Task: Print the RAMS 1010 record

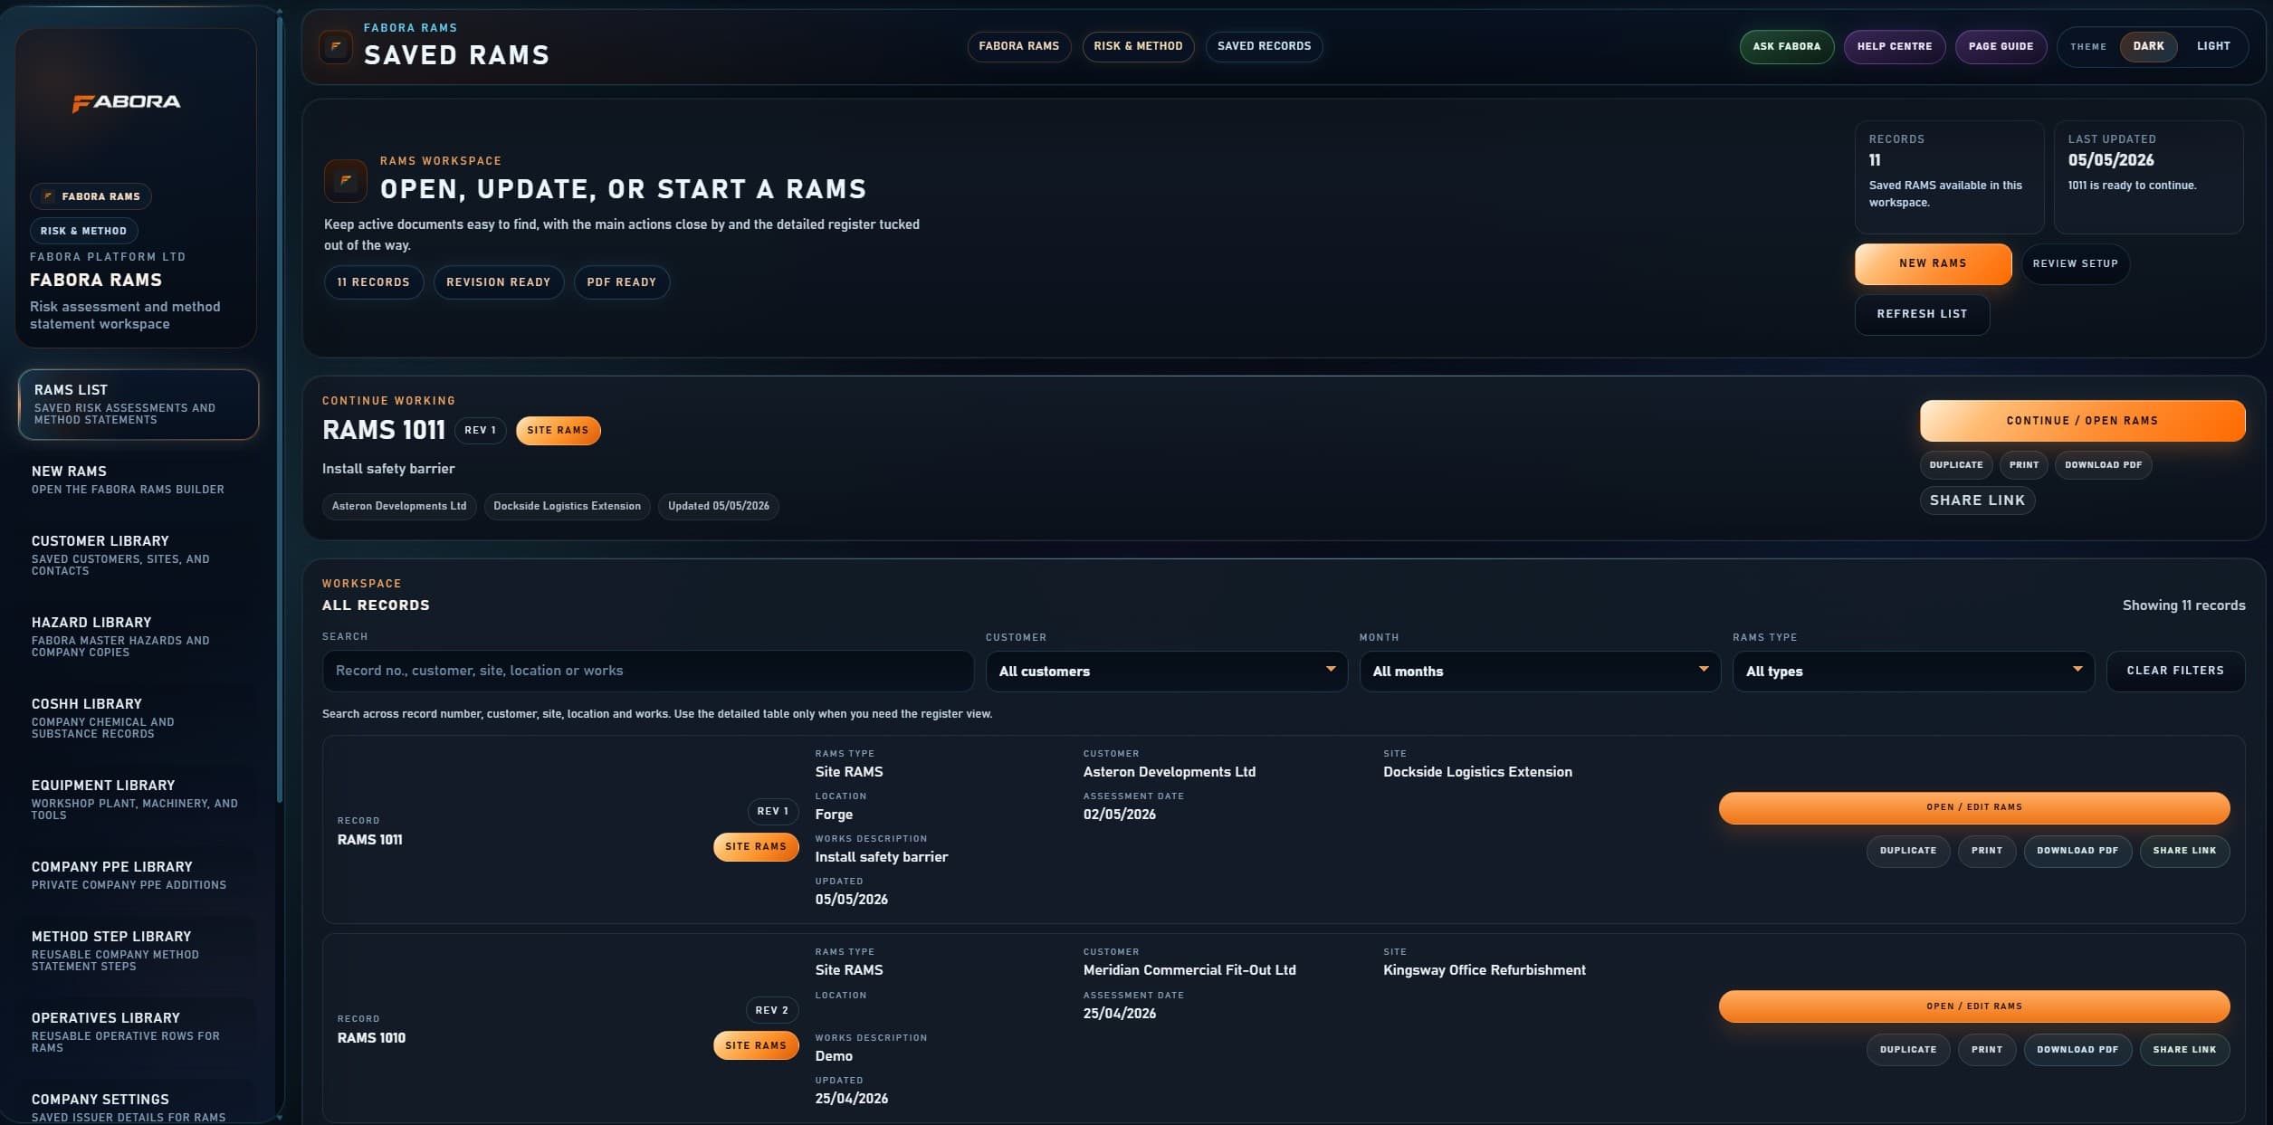Action: (1987, 1050)
